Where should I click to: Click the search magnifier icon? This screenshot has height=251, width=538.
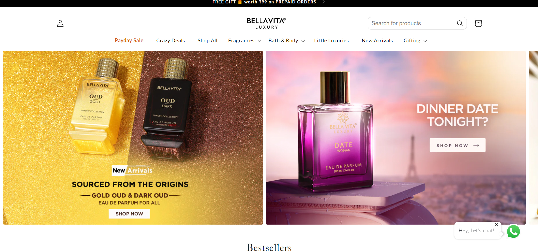tap(460, 23)
